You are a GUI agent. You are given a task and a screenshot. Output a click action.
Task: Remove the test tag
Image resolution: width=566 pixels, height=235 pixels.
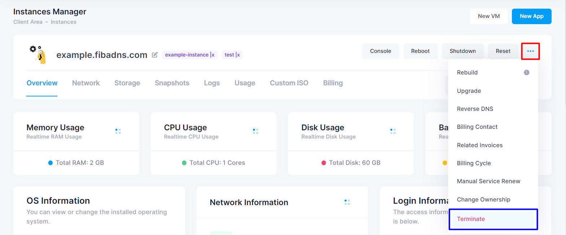pyautogui.click(x=238, y=55)
